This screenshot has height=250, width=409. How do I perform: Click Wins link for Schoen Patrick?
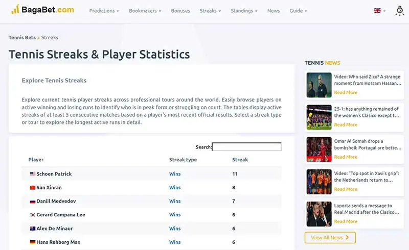175,173
